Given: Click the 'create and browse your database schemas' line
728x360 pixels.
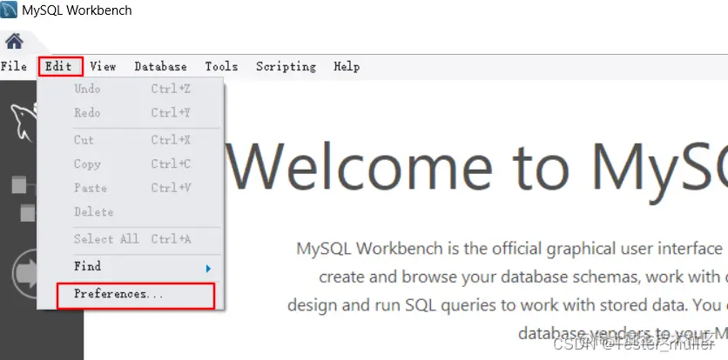Looking at the screenshot, I should point(523,277).
